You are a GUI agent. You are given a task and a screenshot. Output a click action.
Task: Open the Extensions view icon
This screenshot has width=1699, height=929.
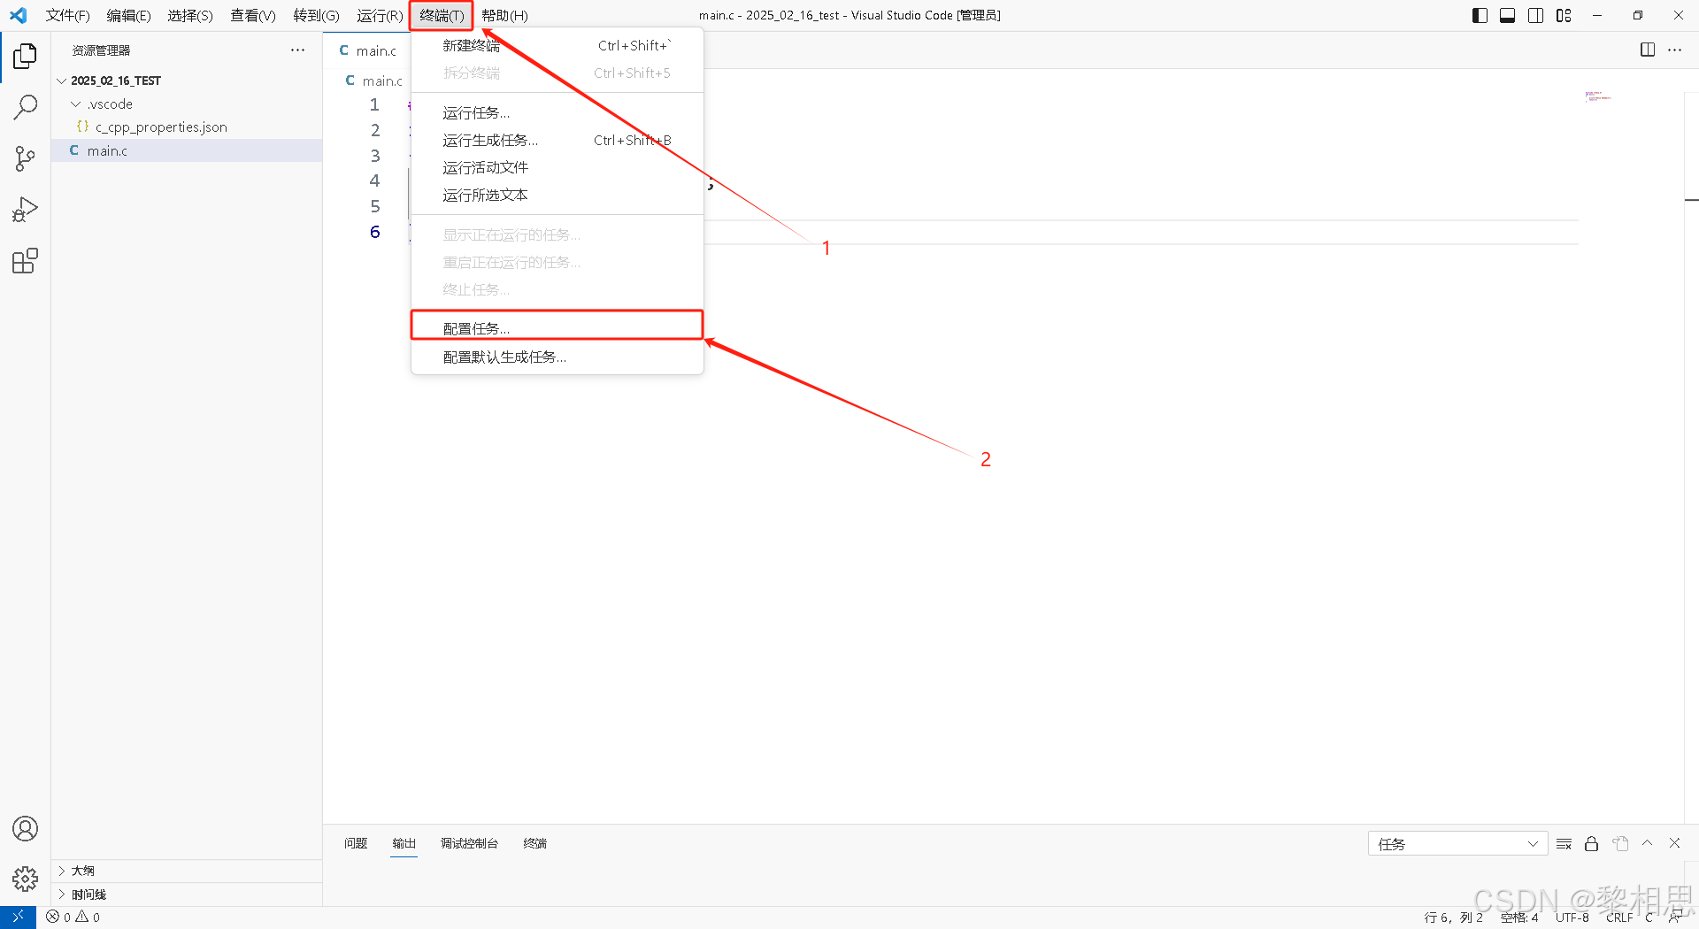pos(25,261)
